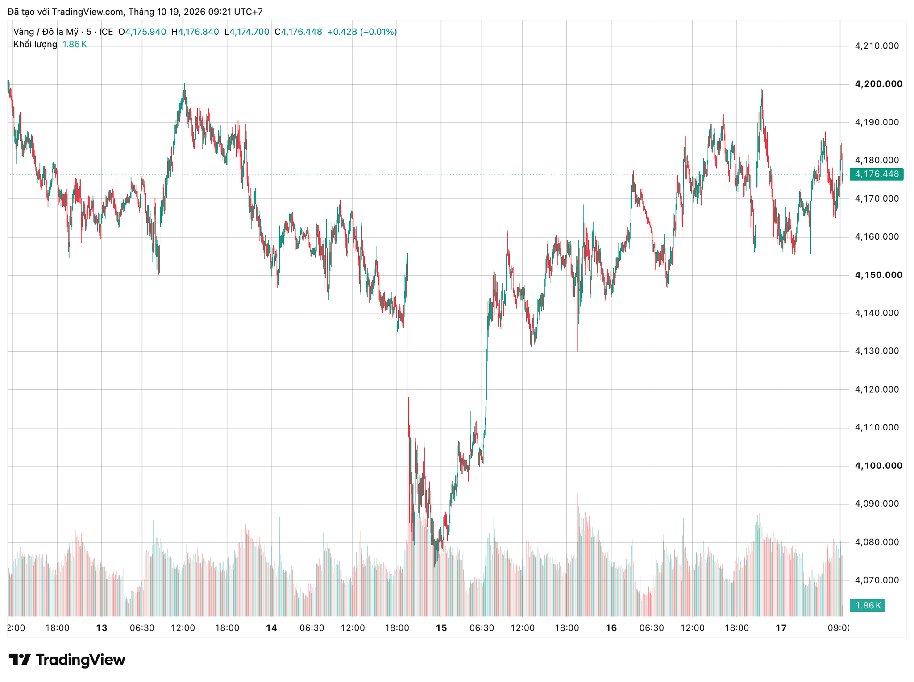Click date label 13 on time axis
The width and height of the screenshot is (914, 682).
[x=102, y=628]
